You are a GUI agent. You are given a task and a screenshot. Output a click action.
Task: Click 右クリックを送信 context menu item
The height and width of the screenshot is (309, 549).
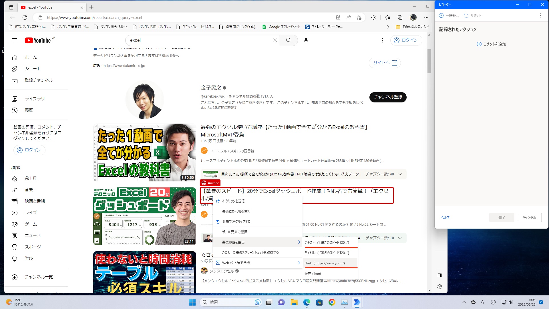[x=233, y=201]
